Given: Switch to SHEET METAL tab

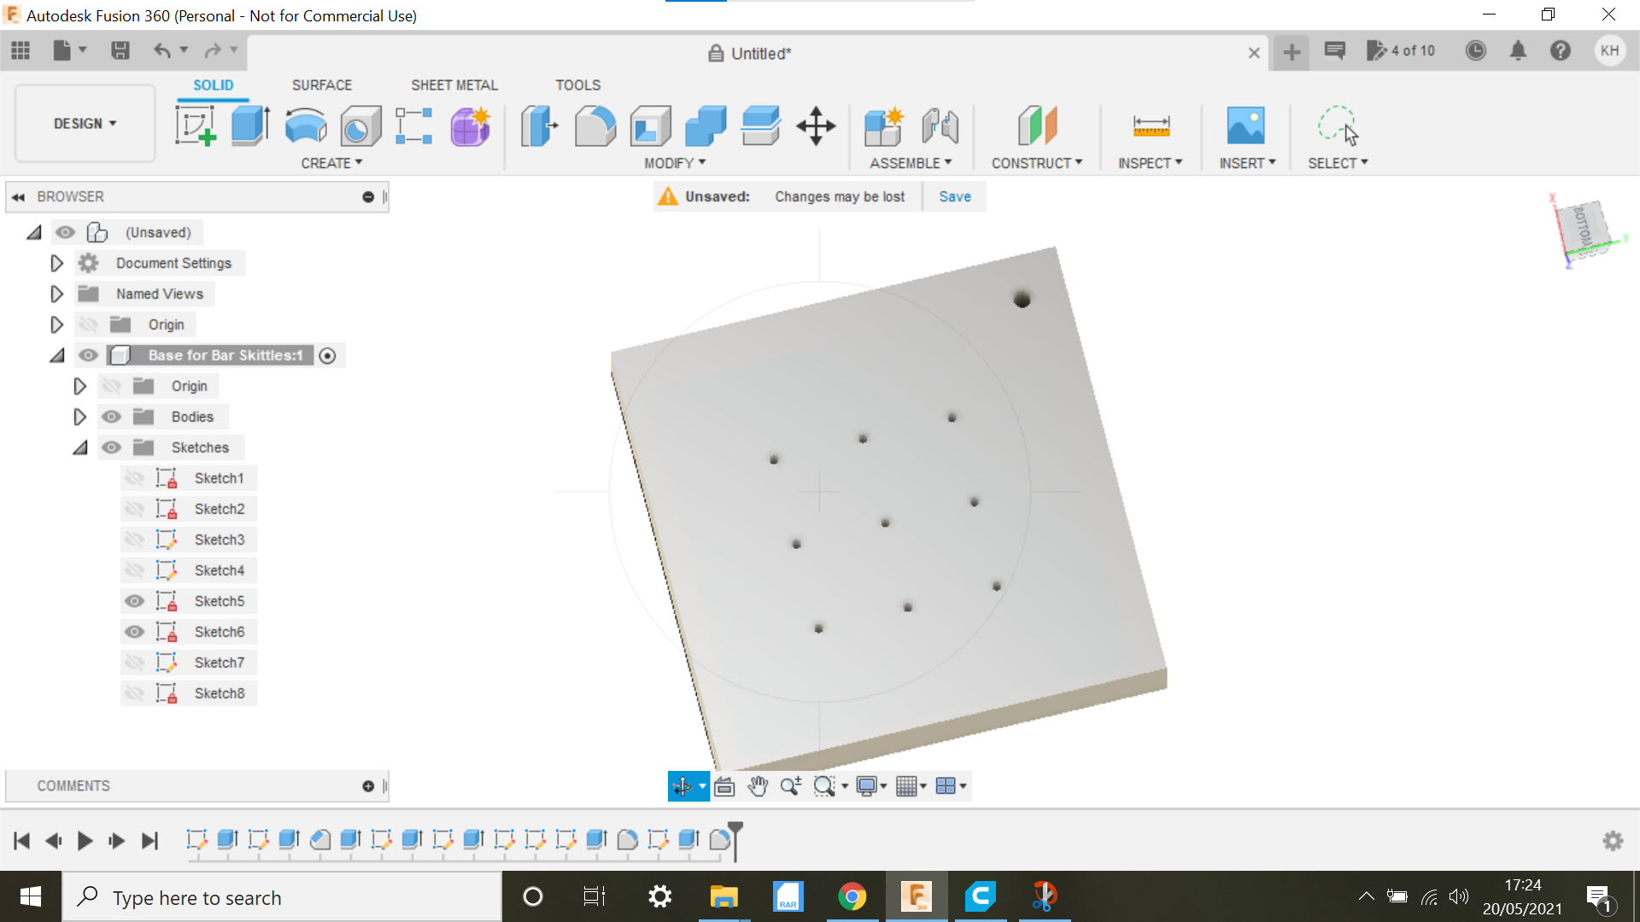Looking at the screenshot, I should pos(454,85).
